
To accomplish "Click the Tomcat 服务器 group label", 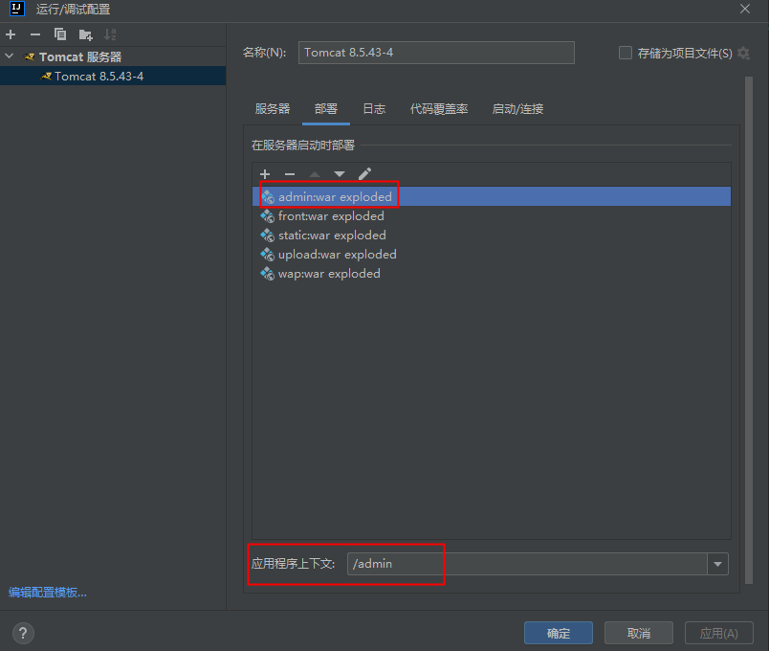I will click(80, 56).
